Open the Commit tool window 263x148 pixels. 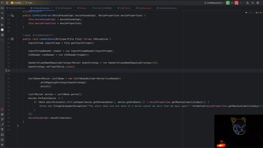pos(2,13)
